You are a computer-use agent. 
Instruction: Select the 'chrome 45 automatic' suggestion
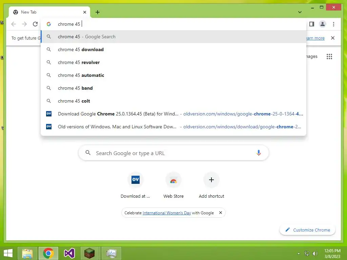coord(173,75)
